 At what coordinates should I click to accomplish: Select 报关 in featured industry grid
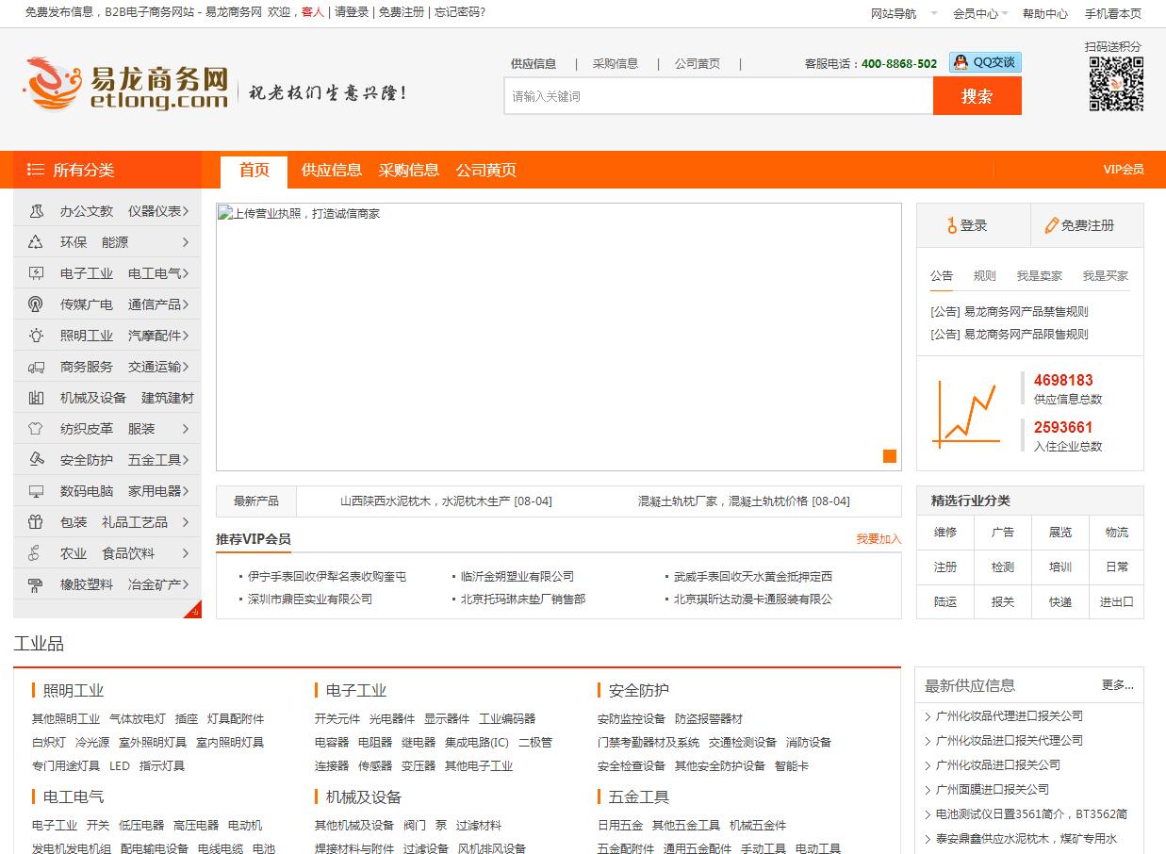click(1003, 602)
